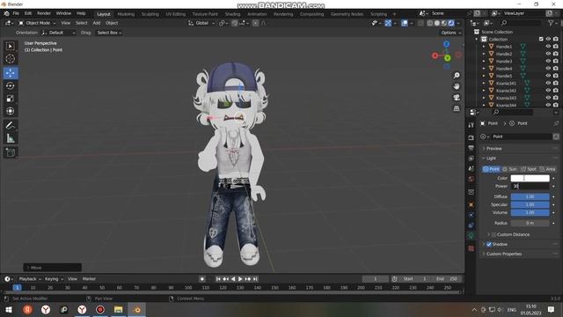Open File Explorer from the taskbar

pos(119,309)
